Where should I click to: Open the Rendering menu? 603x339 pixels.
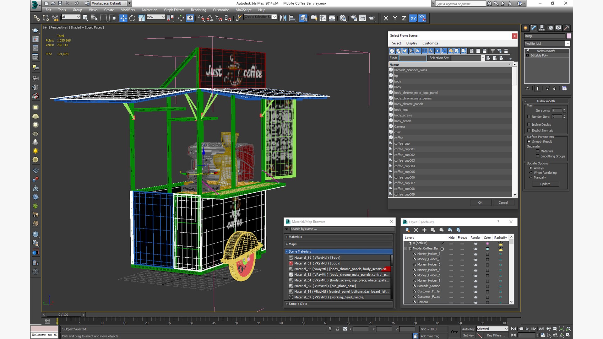(x=198, y=10)
